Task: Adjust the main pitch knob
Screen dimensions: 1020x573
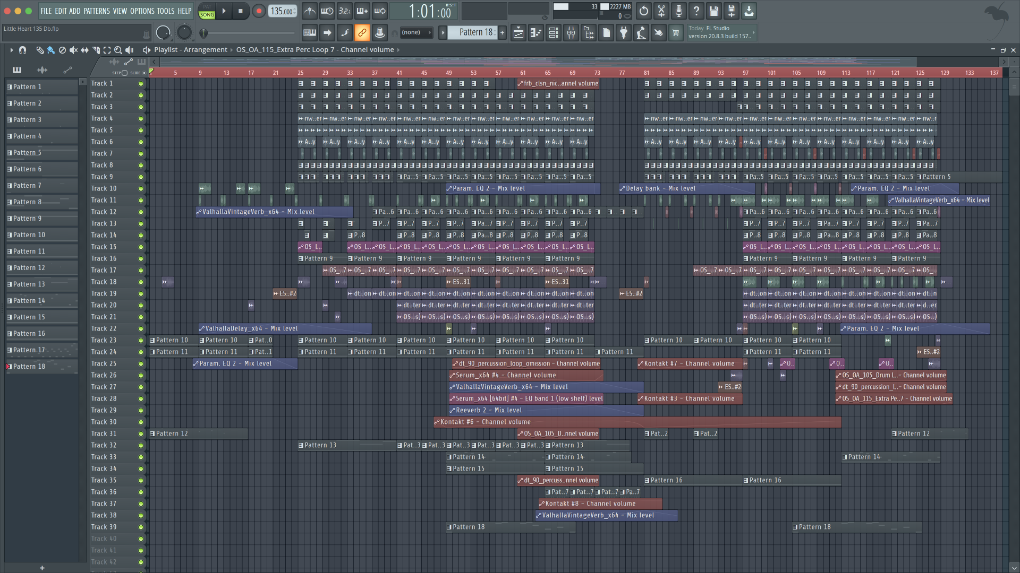Action: coord(184,33)
